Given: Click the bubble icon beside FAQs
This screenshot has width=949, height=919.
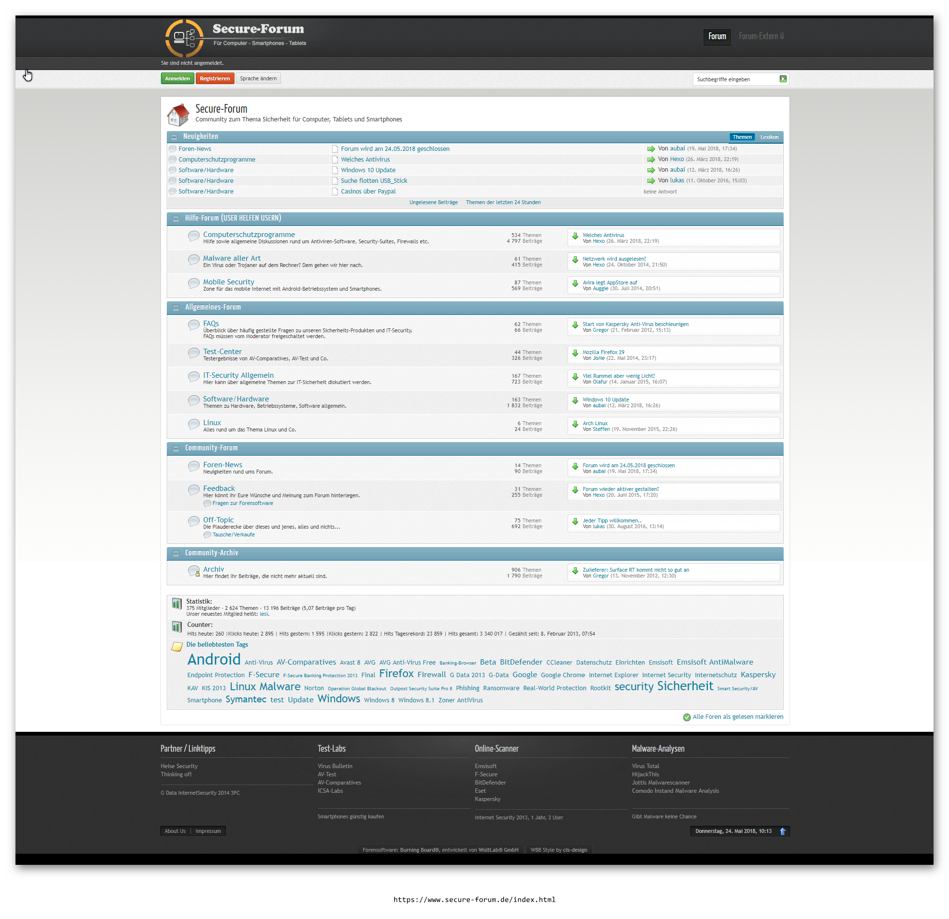Looking at the screenshot, I should (194, 325).
